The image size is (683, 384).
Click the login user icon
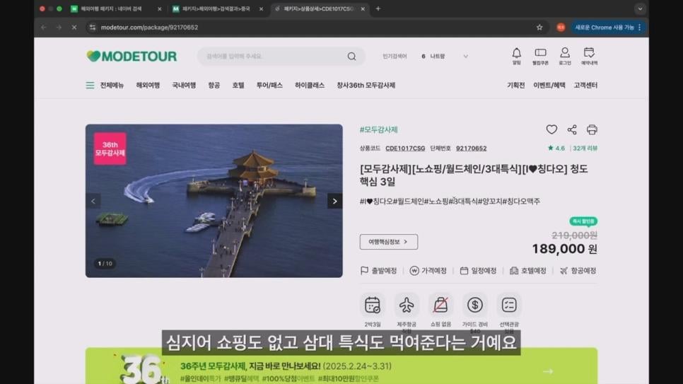click(564, 54)
